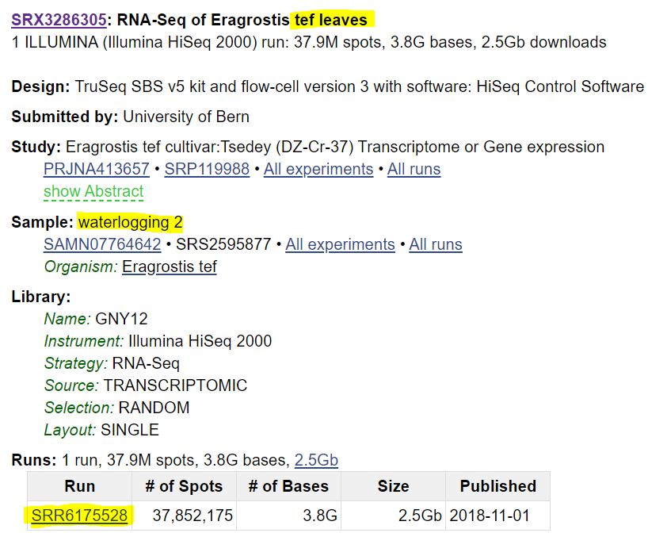Screen dimensions: 648x552
Task: Click the 2018-11-01 published date cell
Action: point(498,516)
